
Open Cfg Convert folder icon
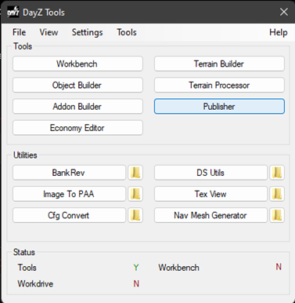point(135,215)
